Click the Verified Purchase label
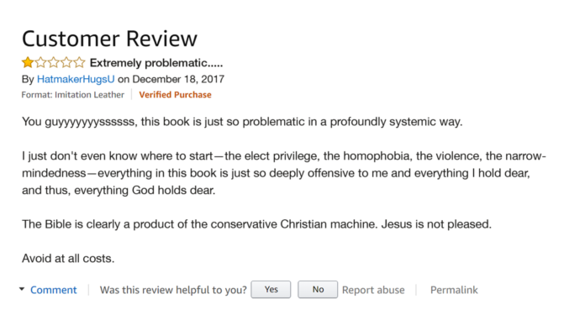This screenshot has height=331, width=585. click(x=175, y=95)
